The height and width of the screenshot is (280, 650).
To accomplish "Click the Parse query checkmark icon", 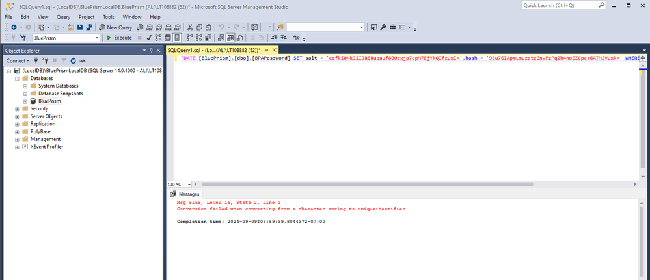I will point(149,38).
